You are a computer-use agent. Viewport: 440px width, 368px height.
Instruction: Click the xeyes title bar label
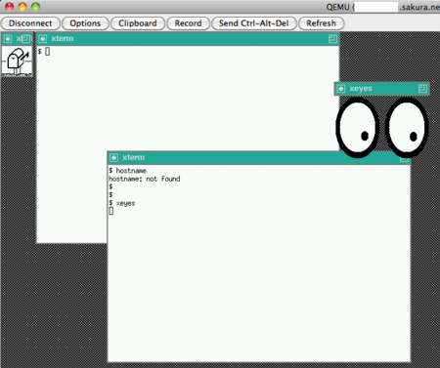pyautogui.click(x=361, y=89)
